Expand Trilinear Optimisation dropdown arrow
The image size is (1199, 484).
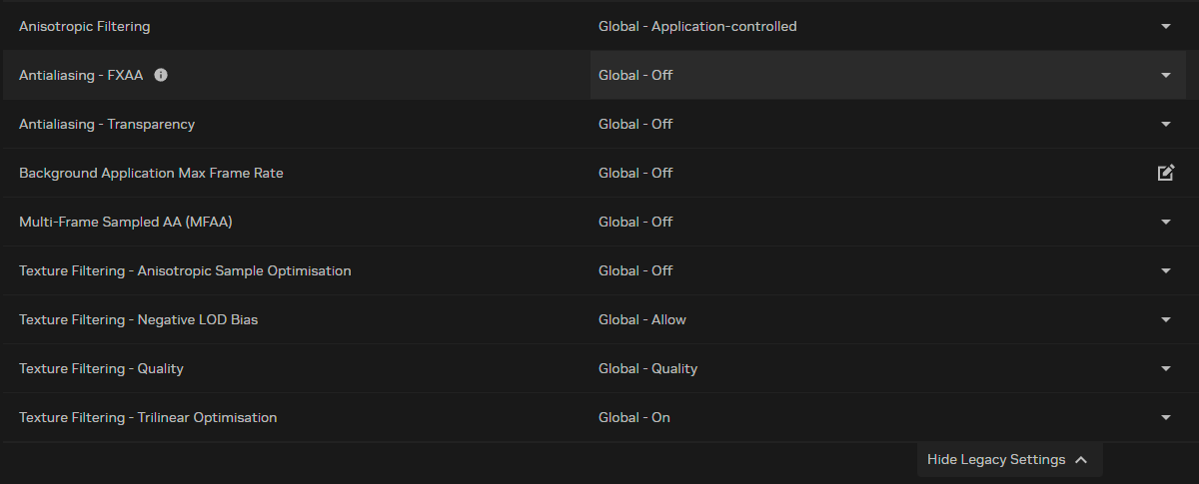coord(1165,417)
